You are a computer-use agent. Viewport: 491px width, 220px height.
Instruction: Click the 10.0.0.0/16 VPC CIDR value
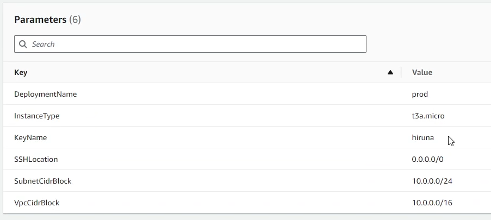[x=432, y=203]
